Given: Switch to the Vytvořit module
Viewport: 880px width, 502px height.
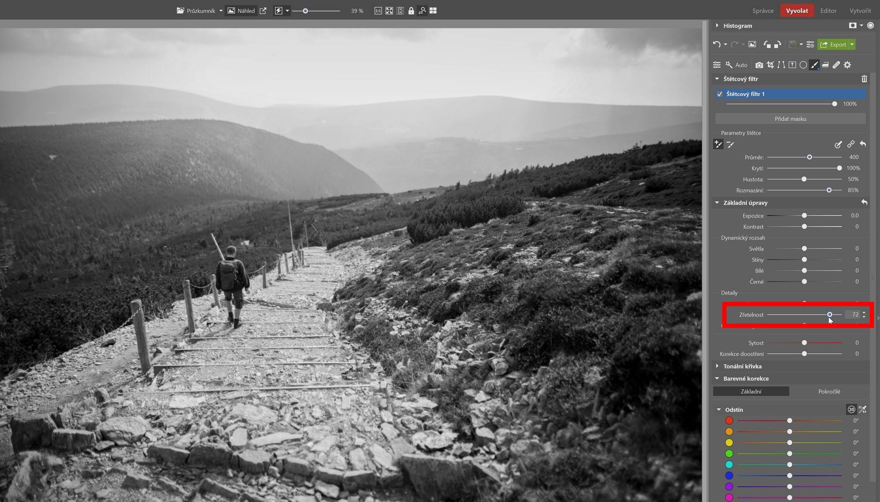Looking at the screenshot, I should [860, 11].
